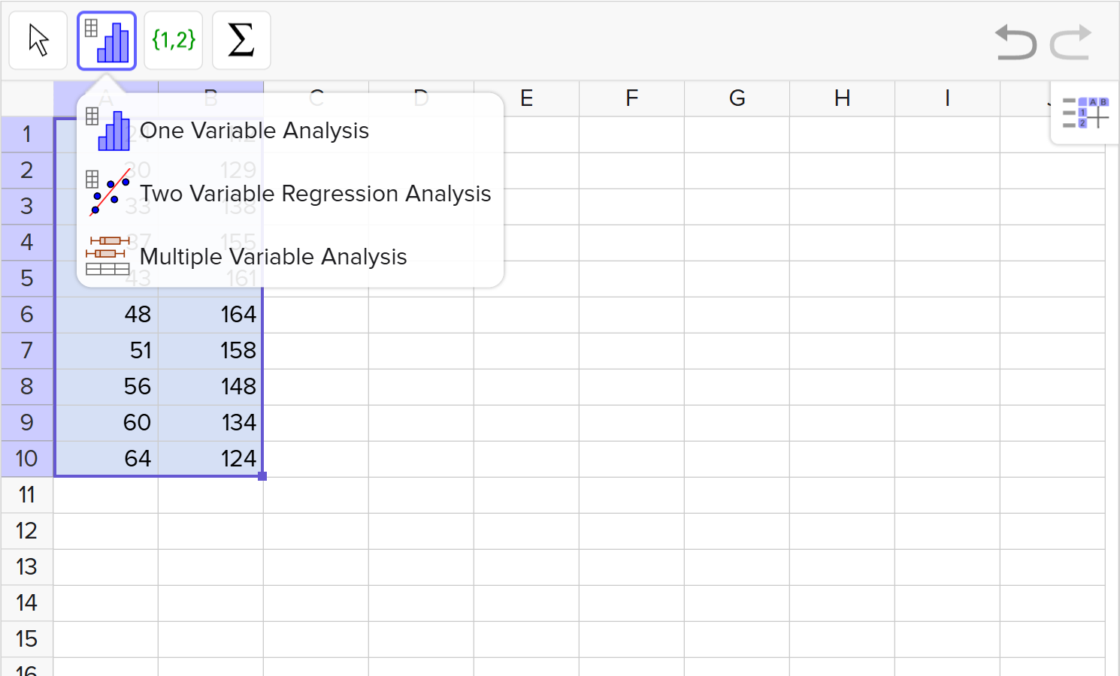Click empty cell A11
This screenshot has width=1120, height=676.
(106, 495)
